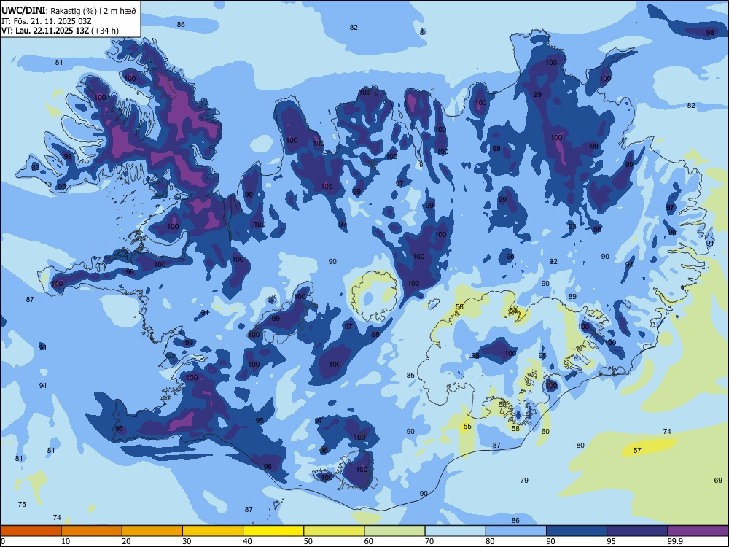Pick the pale green 60–70 legend swatch
The width and height of the screenshot is (729, 547).
(394, 531)
